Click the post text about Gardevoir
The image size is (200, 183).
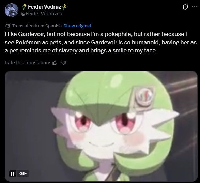(x=101, y=42)
